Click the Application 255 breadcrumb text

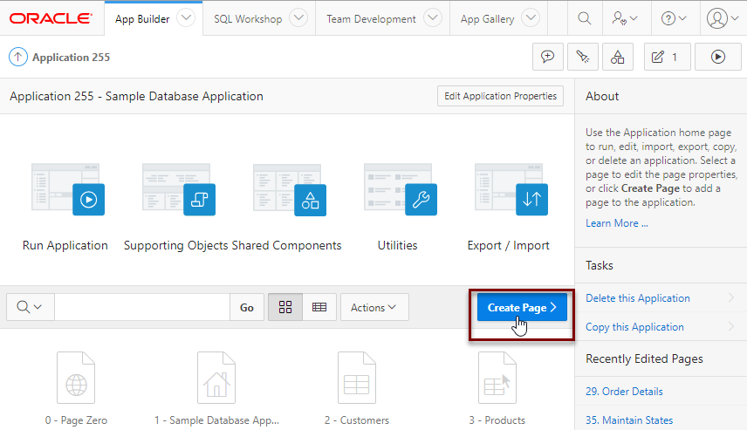point(71,58)
